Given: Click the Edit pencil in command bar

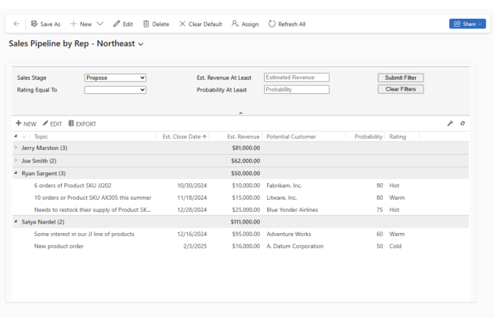Looking at the screenshot, I should pos(116,24).
